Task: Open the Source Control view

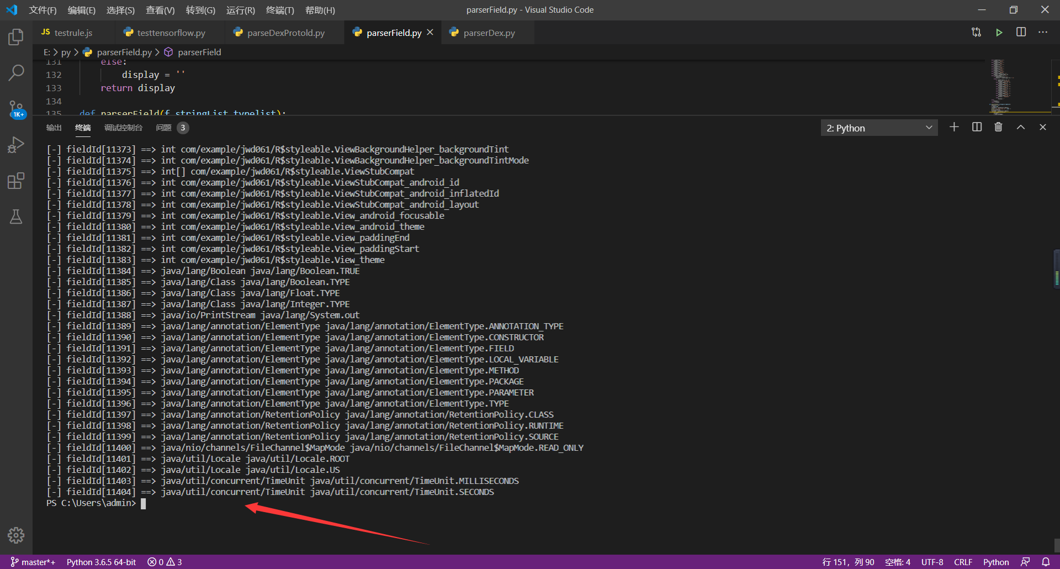Action: [16, 108]
